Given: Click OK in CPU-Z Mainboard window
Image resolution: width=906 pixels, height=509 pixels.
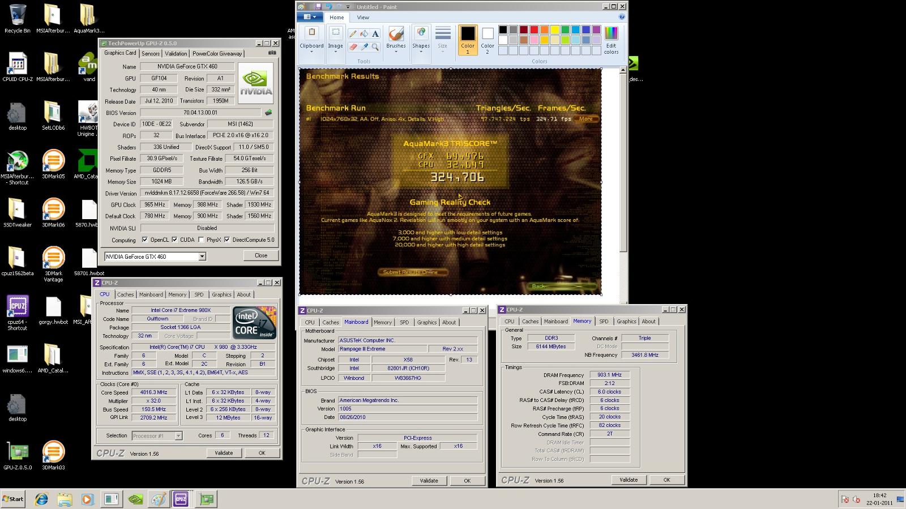Looking at the screenshot, I should 467,481.
